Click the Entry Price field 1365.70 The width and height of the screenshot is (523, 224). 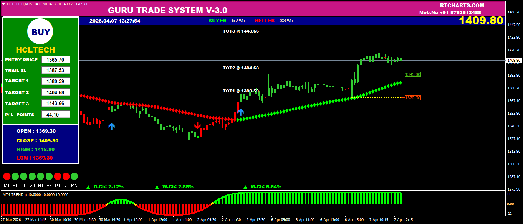tap(56, 60)
